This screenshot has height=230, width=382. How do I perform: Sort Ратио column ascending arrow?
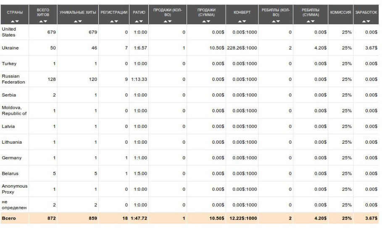click(x=137, y=21)
